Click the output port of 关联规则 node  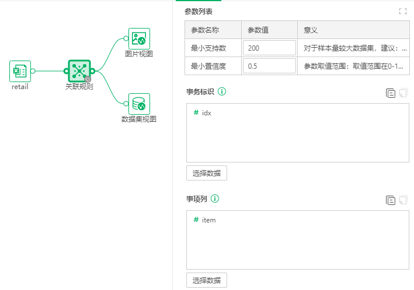click(92, 71)
